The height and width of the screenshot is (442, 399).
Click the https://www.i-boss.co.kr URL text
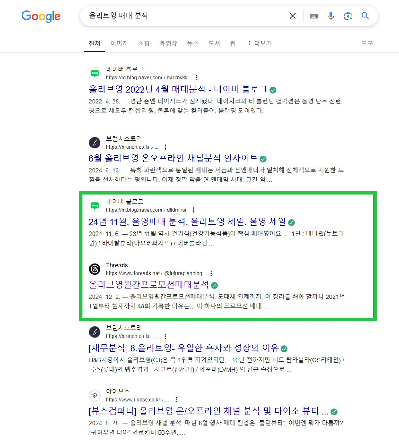(x=137, y=400)
